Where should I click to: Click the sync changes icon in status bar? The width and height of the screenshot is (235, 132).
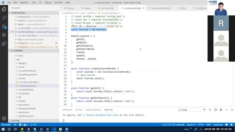(15, 125)
